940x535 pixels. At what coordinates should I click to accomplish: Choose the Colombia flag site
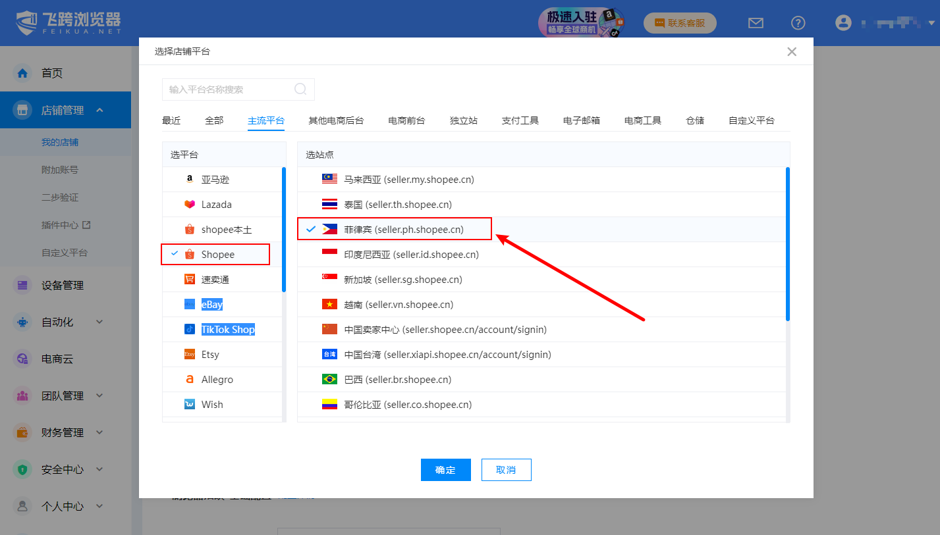(329, 405)
